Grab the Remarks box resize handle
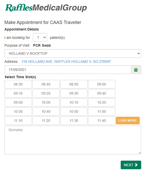The width and height of the screenshot is (147, 173). point(140,153)
